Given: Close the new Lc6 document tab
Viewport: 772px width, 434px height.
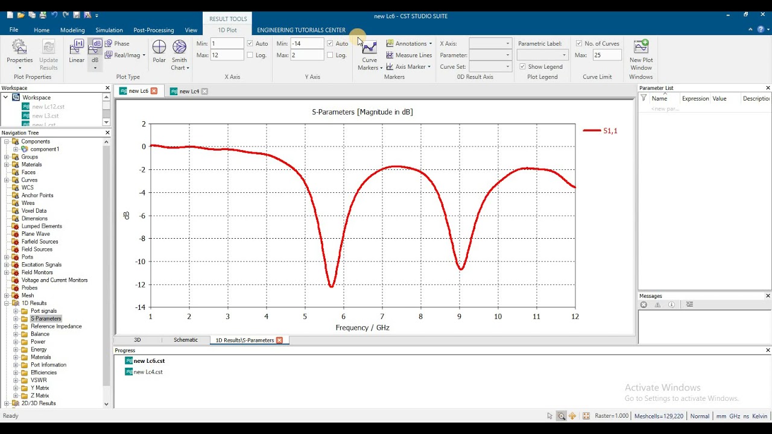Looking at the screenshot, I should point(154,91).
